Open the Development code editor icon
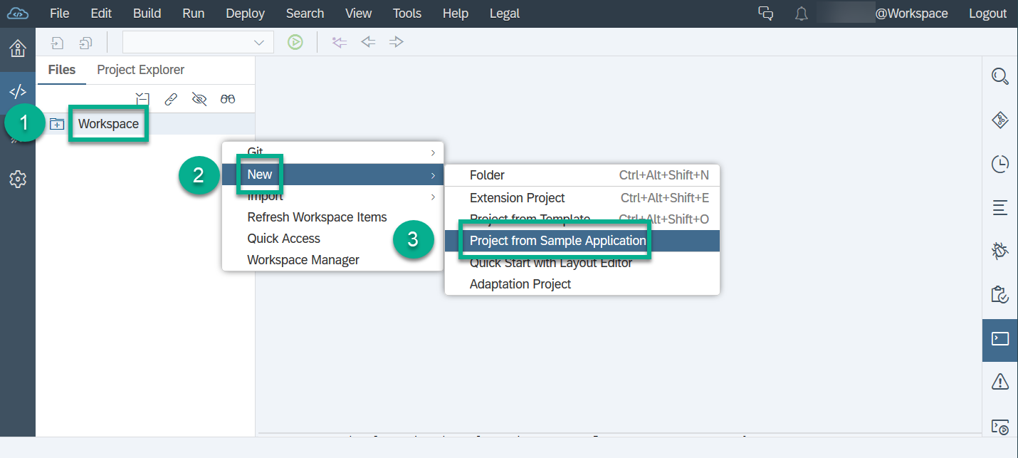 (17, 91)
